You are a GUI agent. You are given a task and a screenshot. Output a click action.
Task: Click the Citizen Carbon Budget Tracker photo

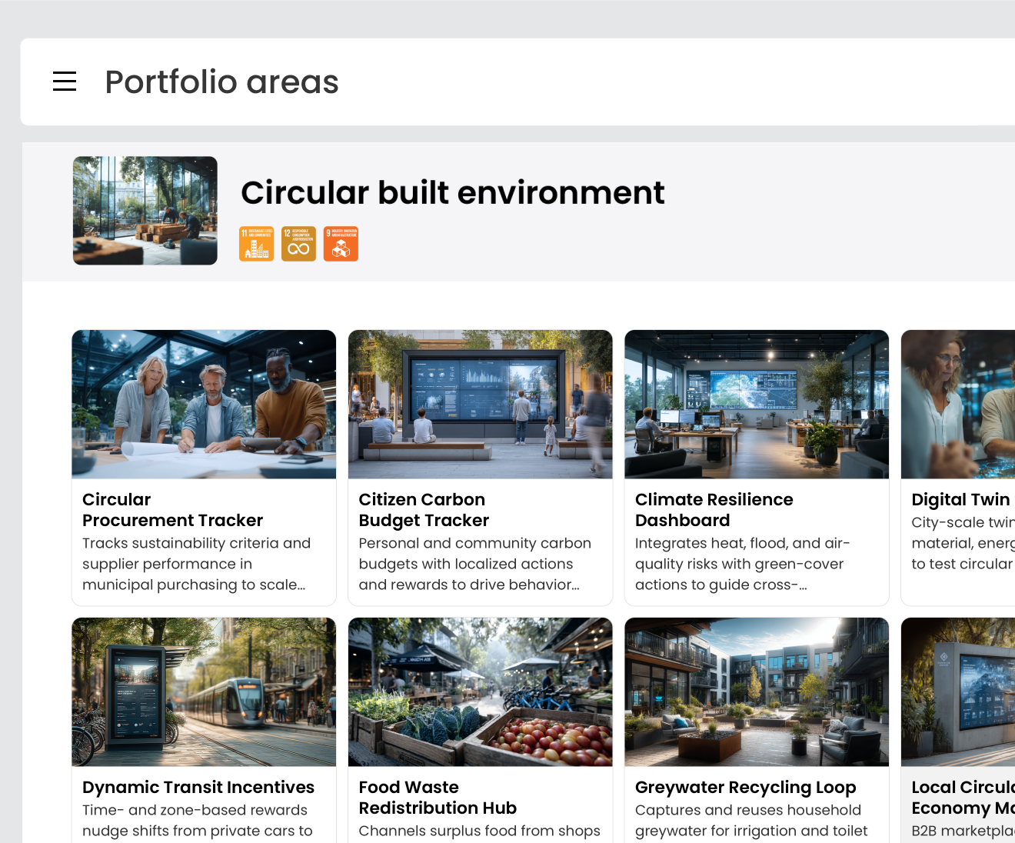(480, 404)
